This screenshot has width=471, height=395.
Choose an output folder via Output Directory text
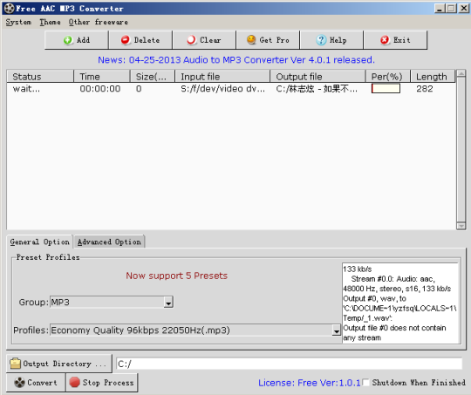click(x=65, y=364)
